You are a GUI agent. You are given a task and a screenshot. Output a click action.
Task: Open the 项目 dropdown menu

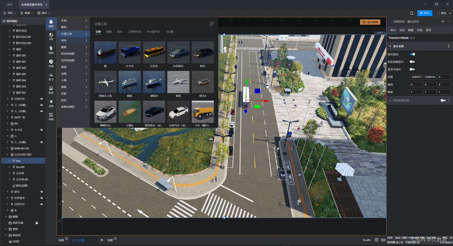click(10, 13)
